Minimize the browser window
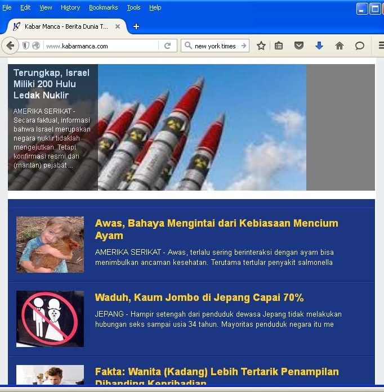384x392 pixels. point(362,9)
